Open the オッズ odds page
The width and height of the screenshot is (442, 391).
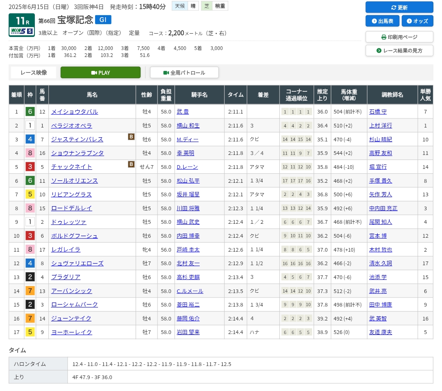pos(417,21)
